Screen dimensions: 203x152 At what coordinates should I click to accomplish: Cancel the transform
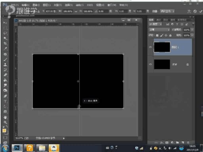pyautogui.click(x=195, y=11)
